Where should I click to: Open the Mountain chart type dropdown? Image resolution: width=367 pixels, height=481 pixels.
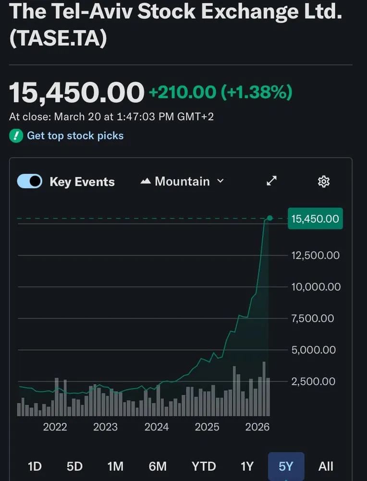pos(182,181)
